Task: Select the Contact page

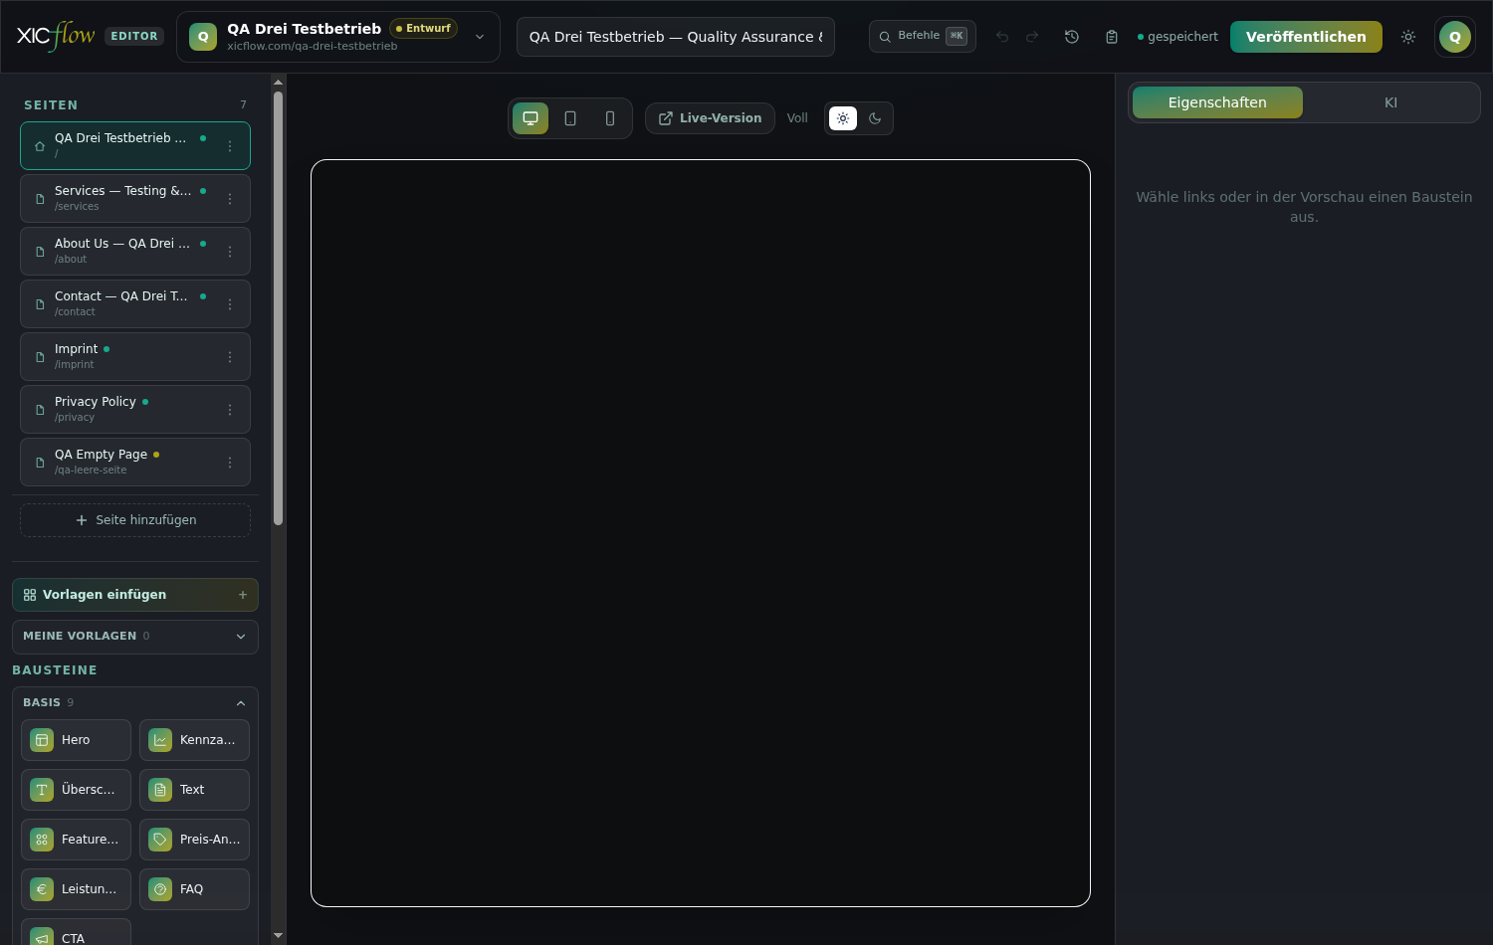Action: pyautogui.click(x=135, y=304)
